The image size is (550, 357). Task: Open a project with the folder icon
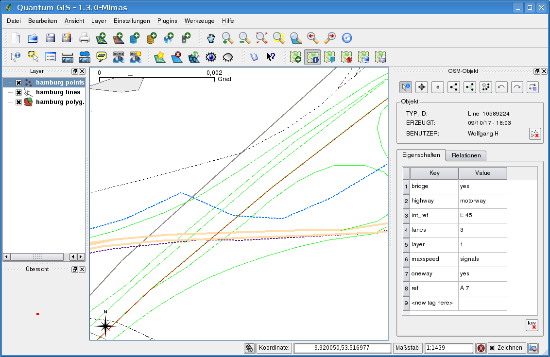pyautogui.click(x=33, y=38)
